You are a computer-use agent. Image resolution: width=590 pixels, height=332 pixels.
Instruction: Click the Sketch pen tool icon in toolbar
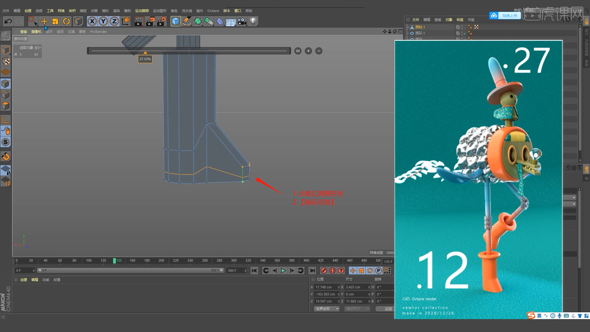point(187,21)
